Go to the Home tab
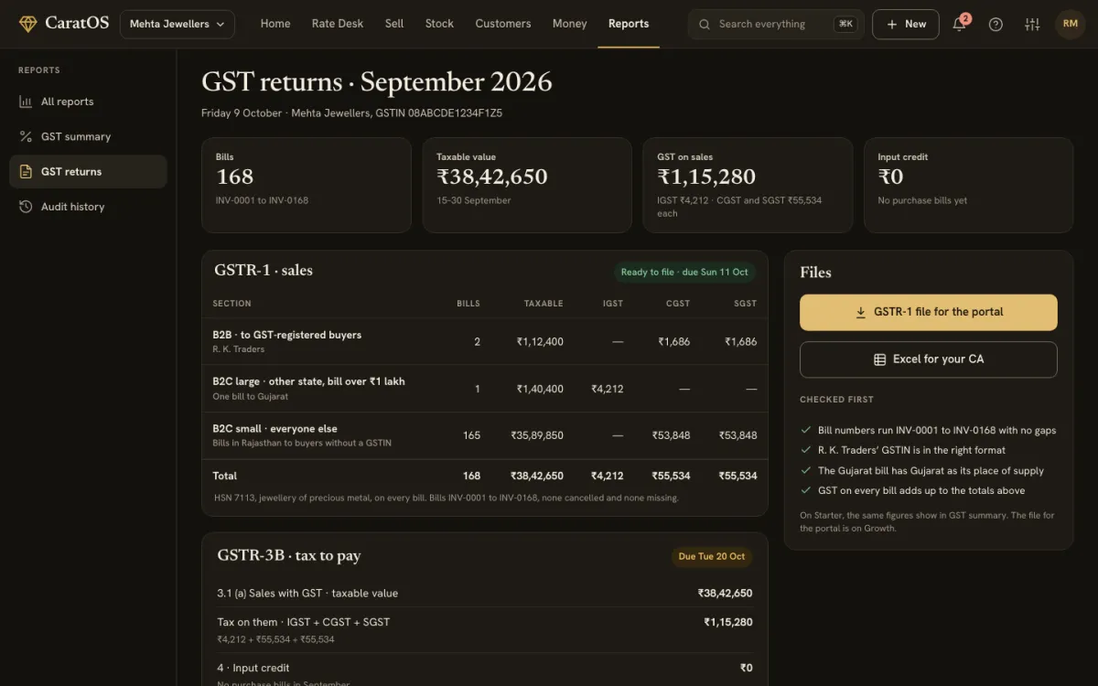This screenshot has height=686, width=1098. 275,24
